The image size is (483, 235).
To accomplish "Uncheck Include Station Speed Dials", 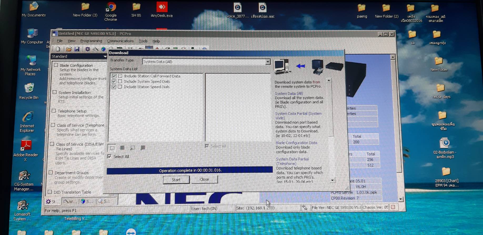I will (x=114, y=87).
